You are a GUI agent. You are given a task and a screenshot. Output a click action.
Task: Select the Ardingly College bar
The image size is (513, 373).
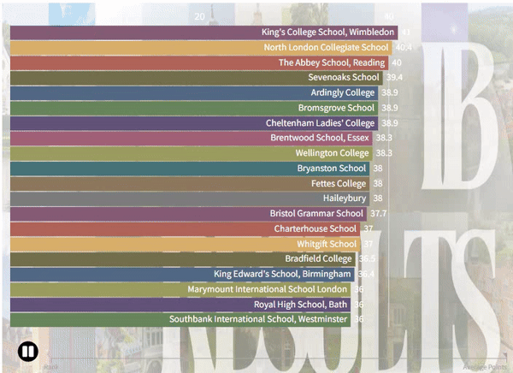194,93
